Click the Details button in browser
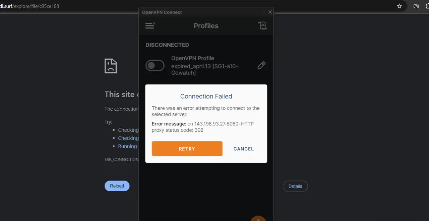Viewport: 429px width, 221px height. click(295, 186)
